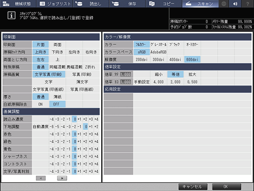Select 異幅混載 special original
Viewport: 254px width, 191px height.
point(74,67)
